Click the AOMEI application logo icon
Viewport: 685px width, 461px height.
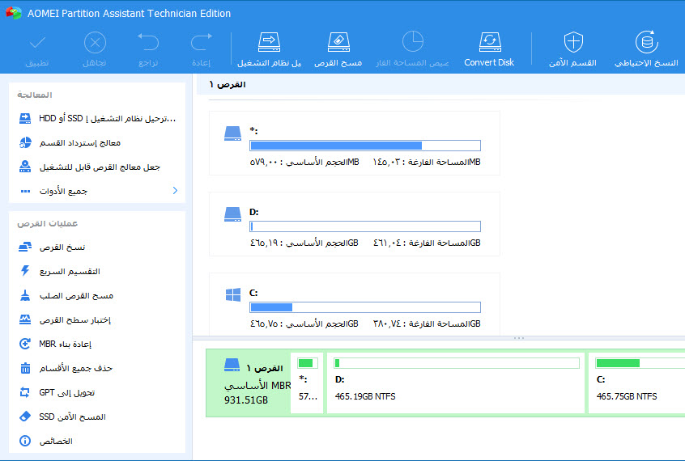point(14,13)
